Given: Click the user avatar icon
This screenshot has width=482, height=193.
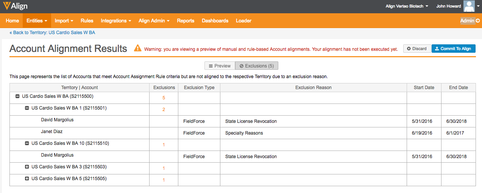Looking at the screenshot, I should tap(469, 6).
